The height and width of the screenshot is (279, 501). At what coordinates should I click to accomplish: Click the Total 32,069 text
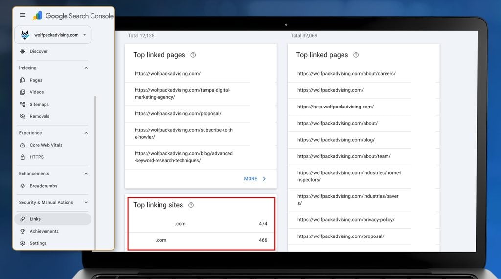pos(304,36)
